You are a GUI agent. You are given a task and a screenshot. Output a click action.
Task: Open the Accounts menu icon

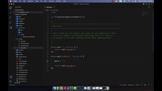10,77
